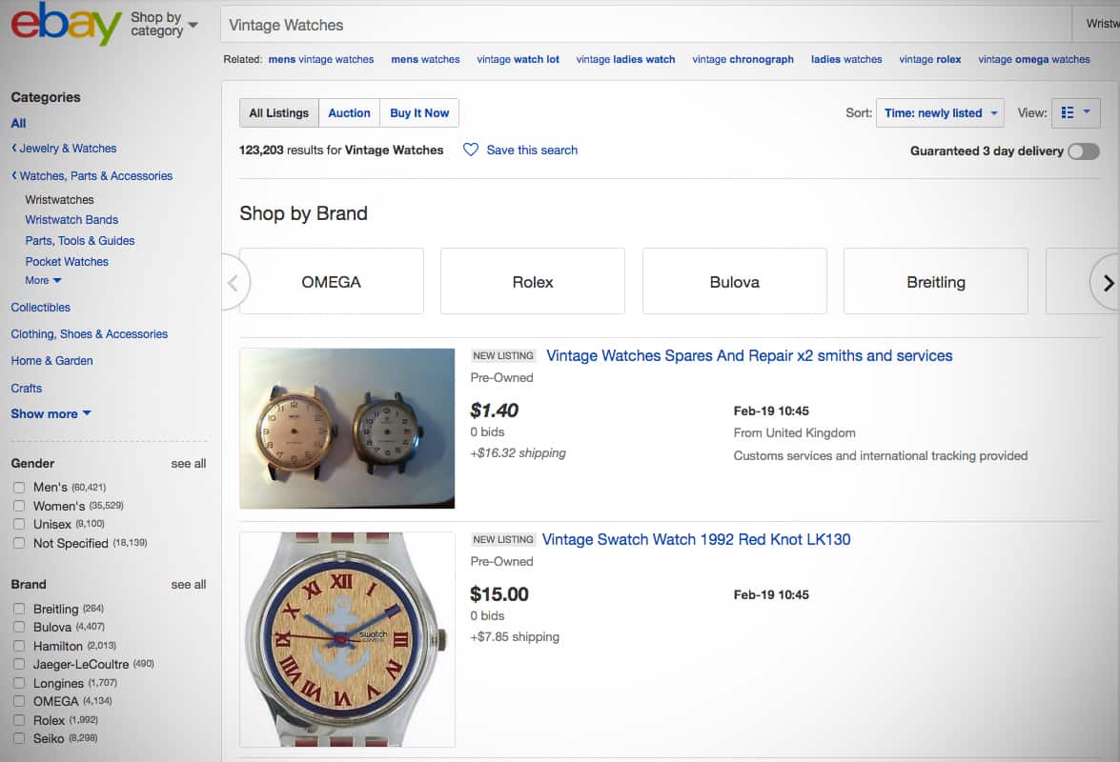Expand Show more under category filters
The width and height of the screenshot is (1120, 762).
coord(43,413)
